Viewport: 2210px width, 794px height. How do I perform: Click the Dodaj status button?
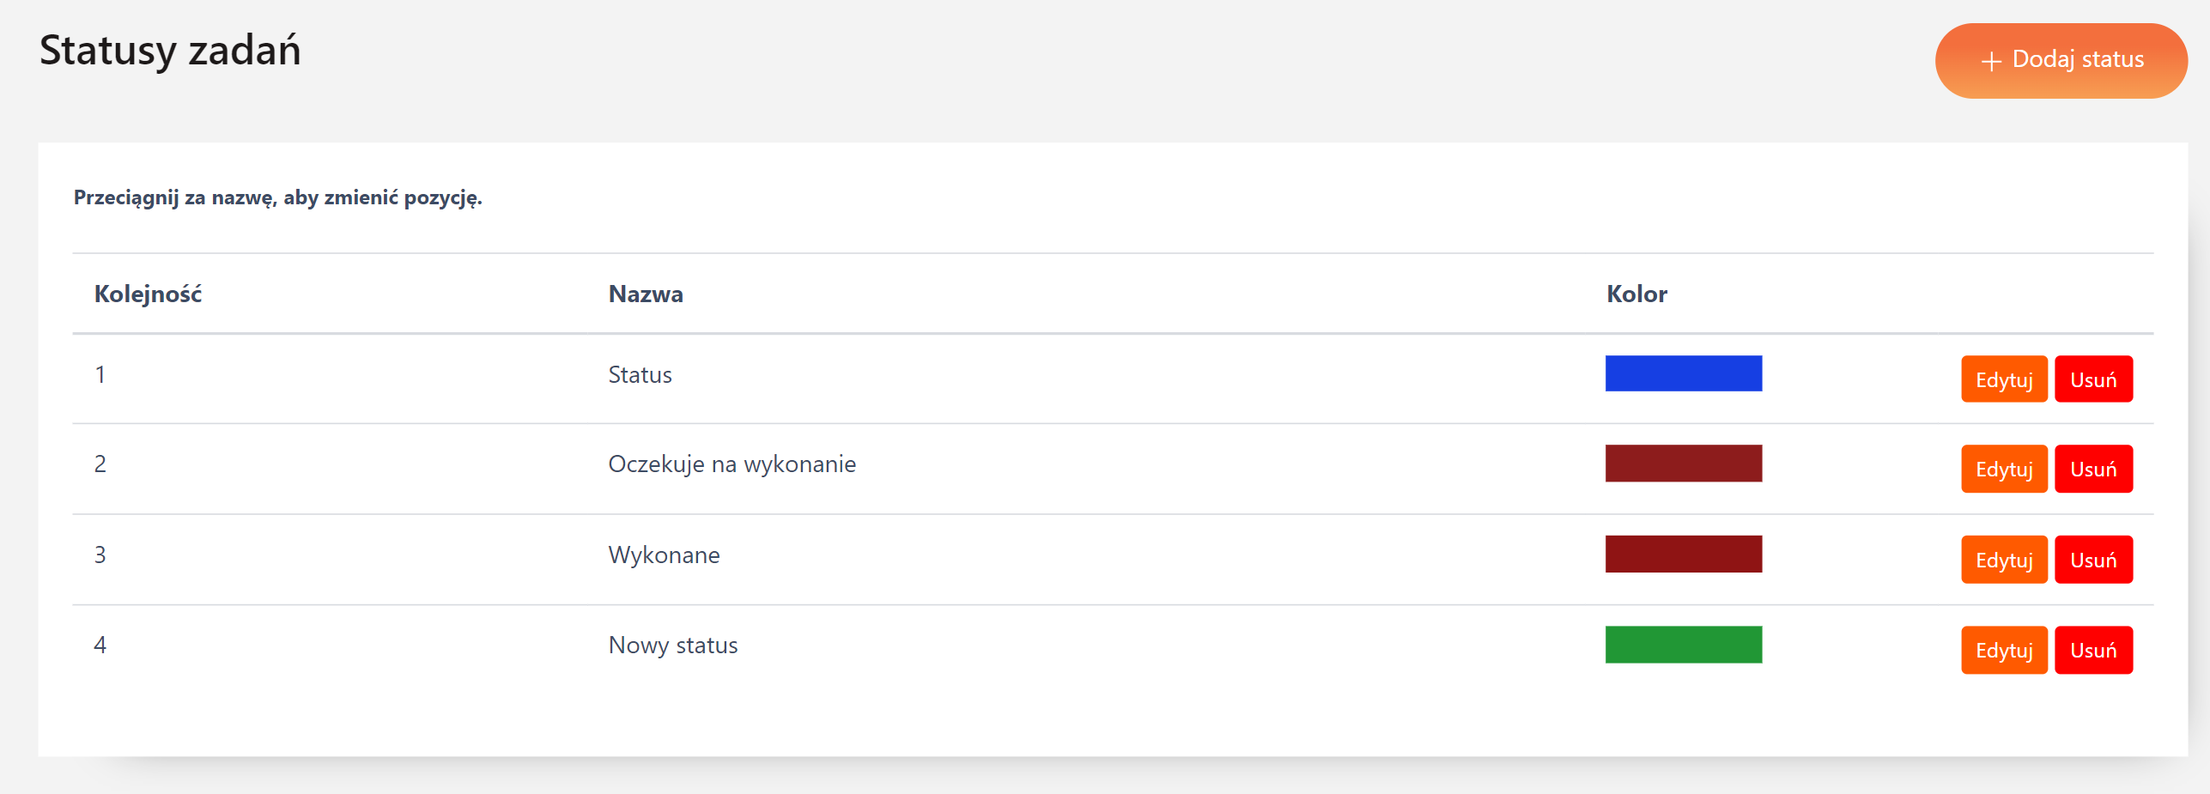point(2061,60)
